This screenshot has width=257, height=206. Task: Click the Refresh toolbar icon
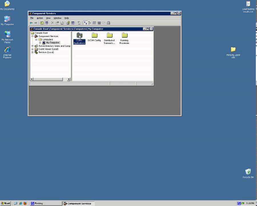point(62,23)
